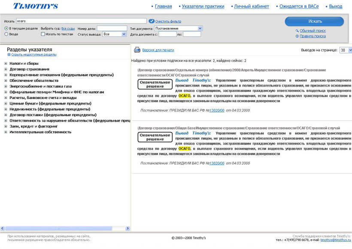Open the 'Правила поиска' link

(x=313, y=36)
